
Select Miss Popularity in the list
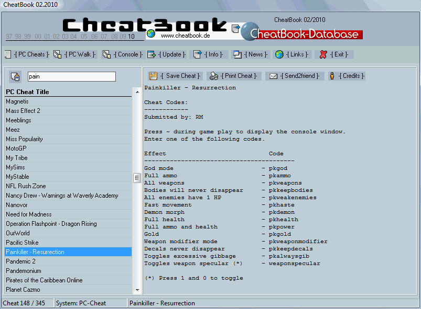click(69, 139)
